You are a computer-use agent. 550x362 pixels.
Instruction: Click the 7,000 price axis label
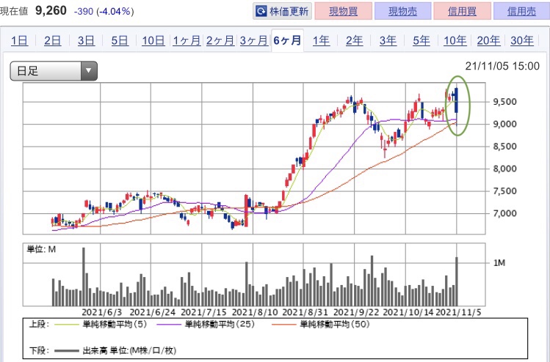click(504, 213)
